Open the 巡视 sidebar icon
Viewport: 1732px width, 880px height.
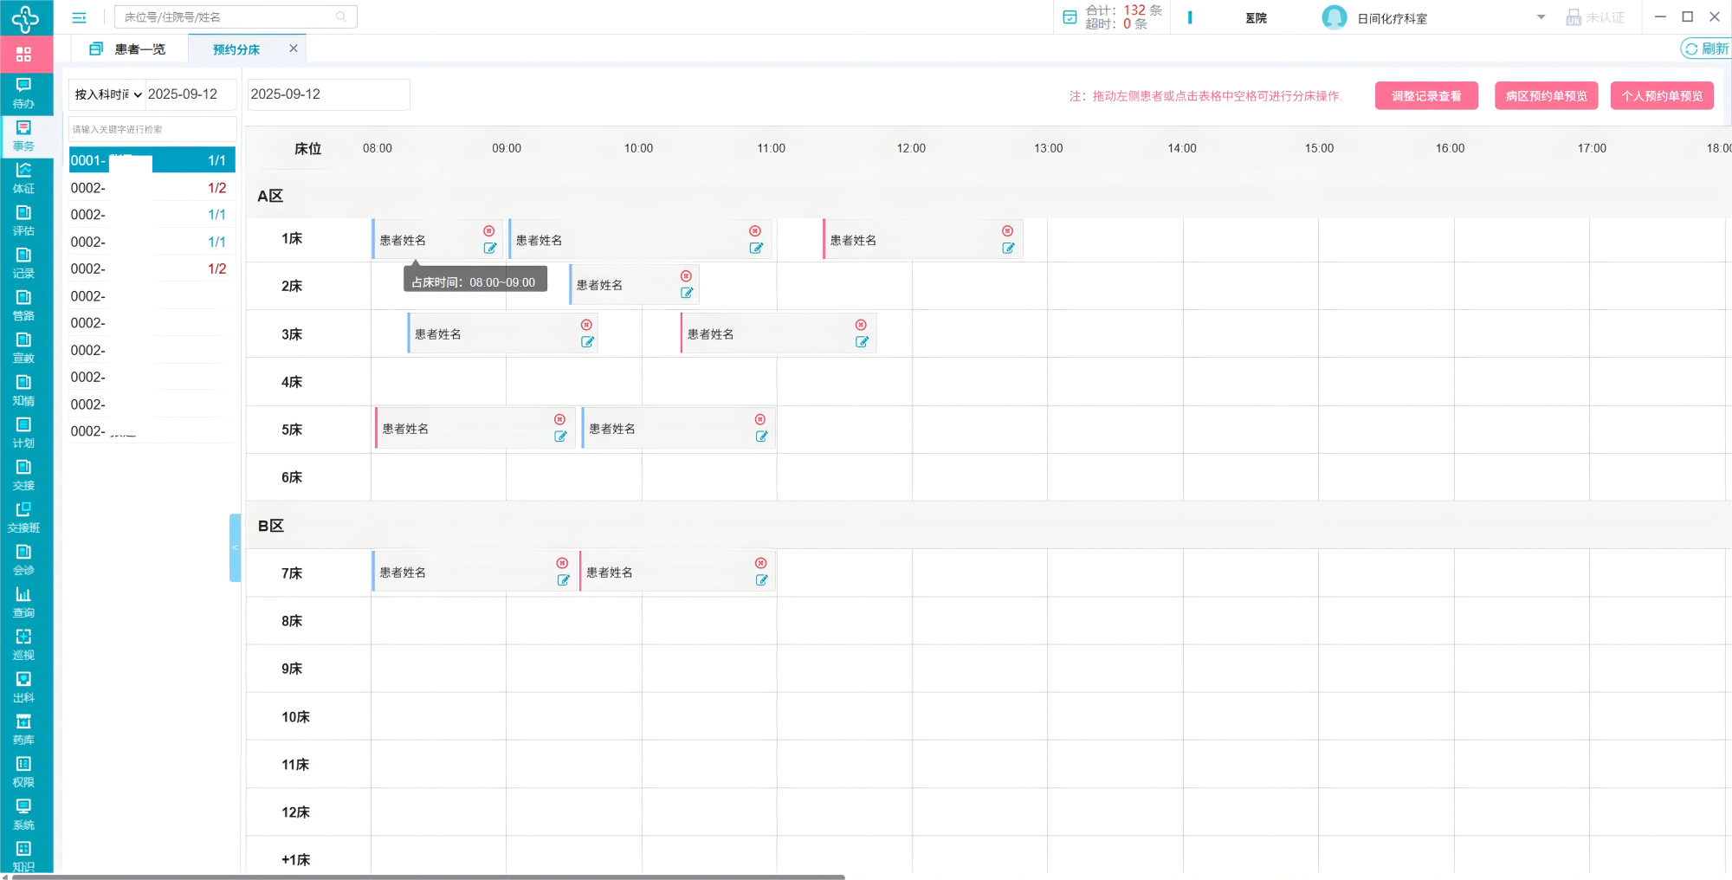coord(23,644)
